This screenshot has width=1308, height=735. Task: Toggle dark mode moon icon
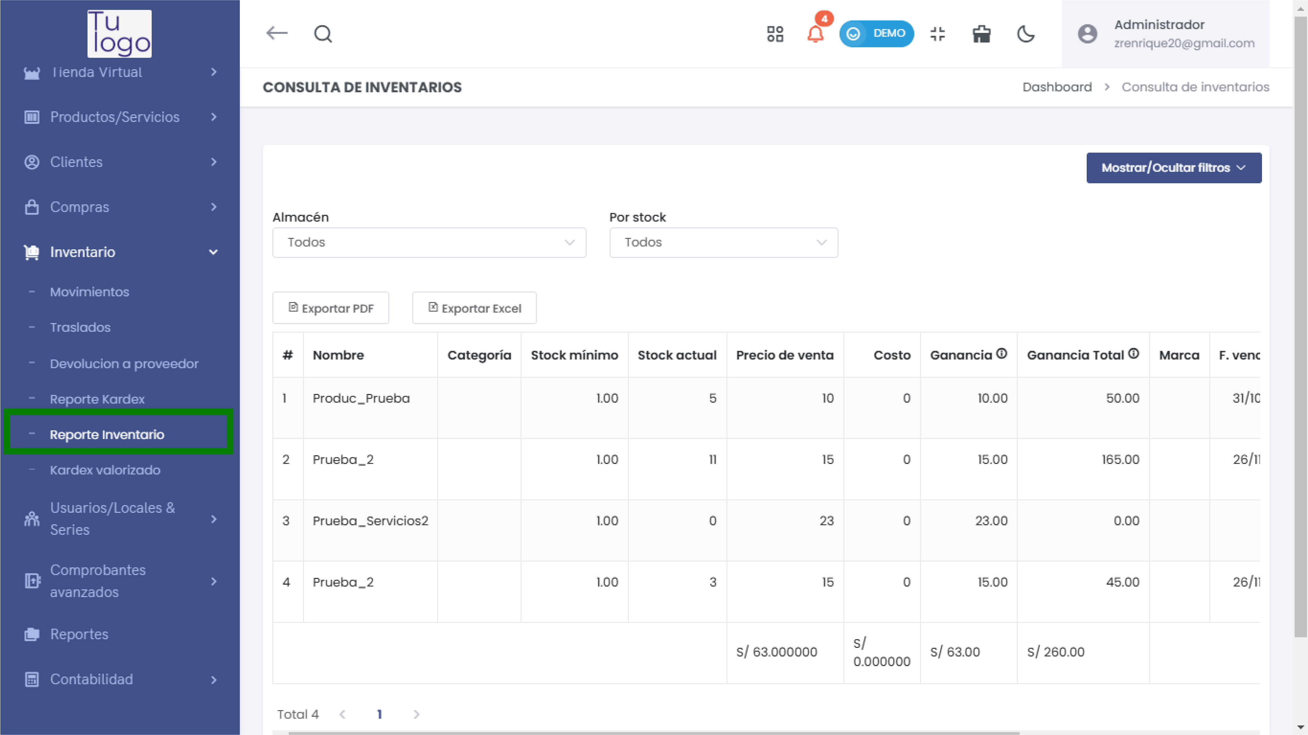pos(1026,34)
